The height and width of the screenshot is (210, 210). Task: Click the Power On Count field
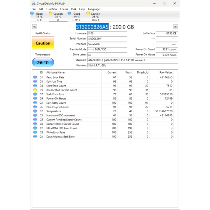[x=167, y=49]
